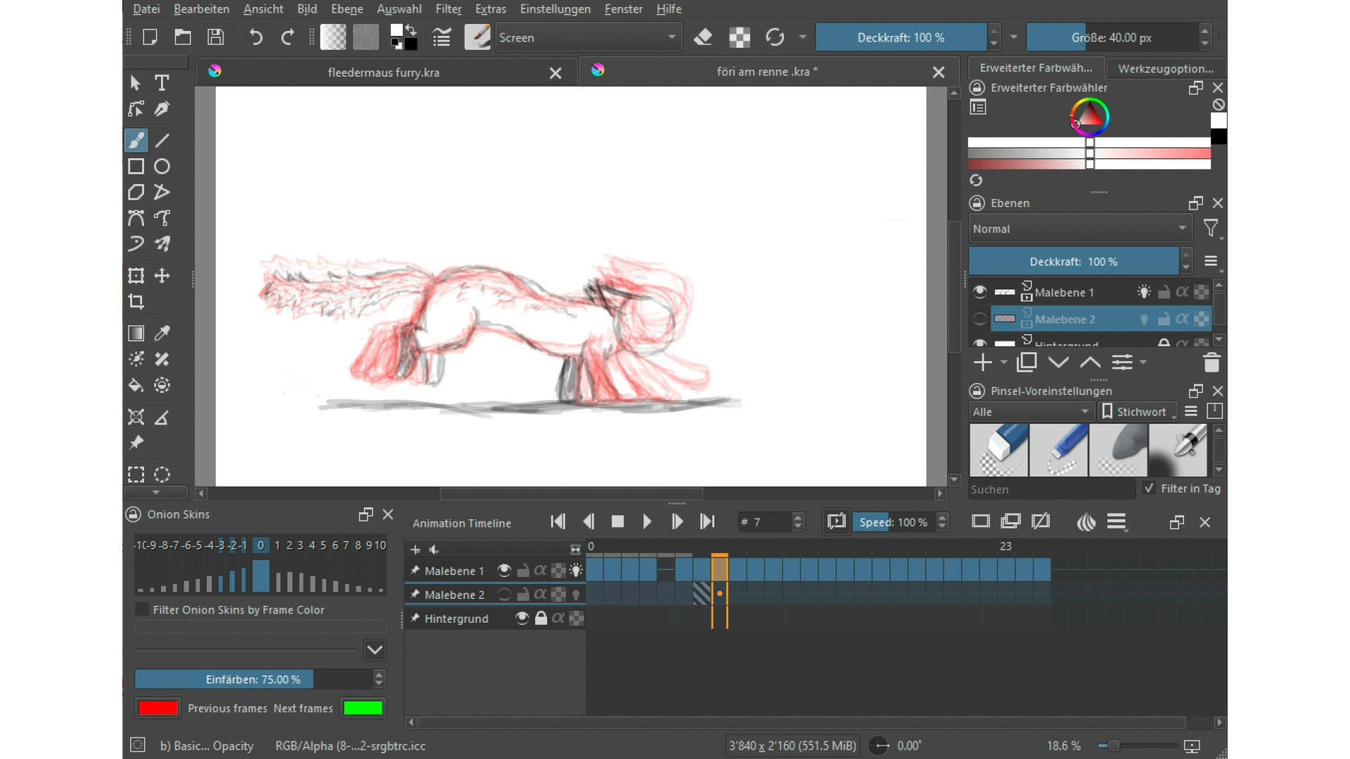
Task: Open the Alle brush tag dropdown
Action: 1029,411
